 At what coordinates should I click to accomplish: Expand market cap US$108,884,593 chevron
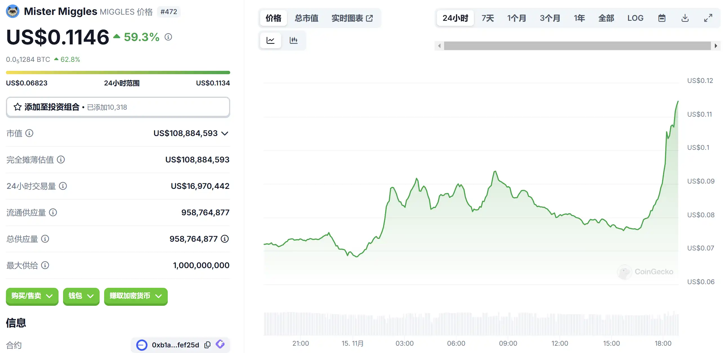pos(225,133)
